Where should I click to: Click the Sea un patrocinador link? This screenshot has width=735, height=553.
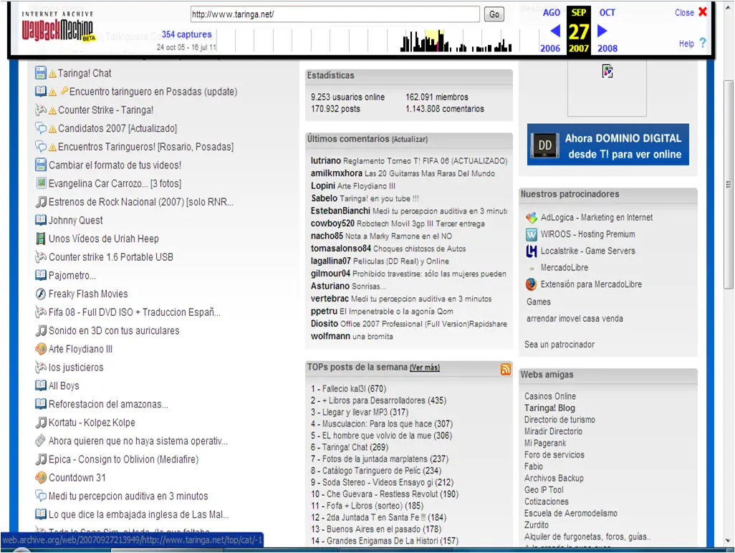[x=559, y=345]
